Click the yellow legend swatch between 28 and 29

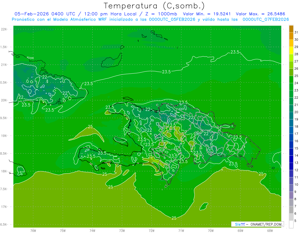coord(291,51)
